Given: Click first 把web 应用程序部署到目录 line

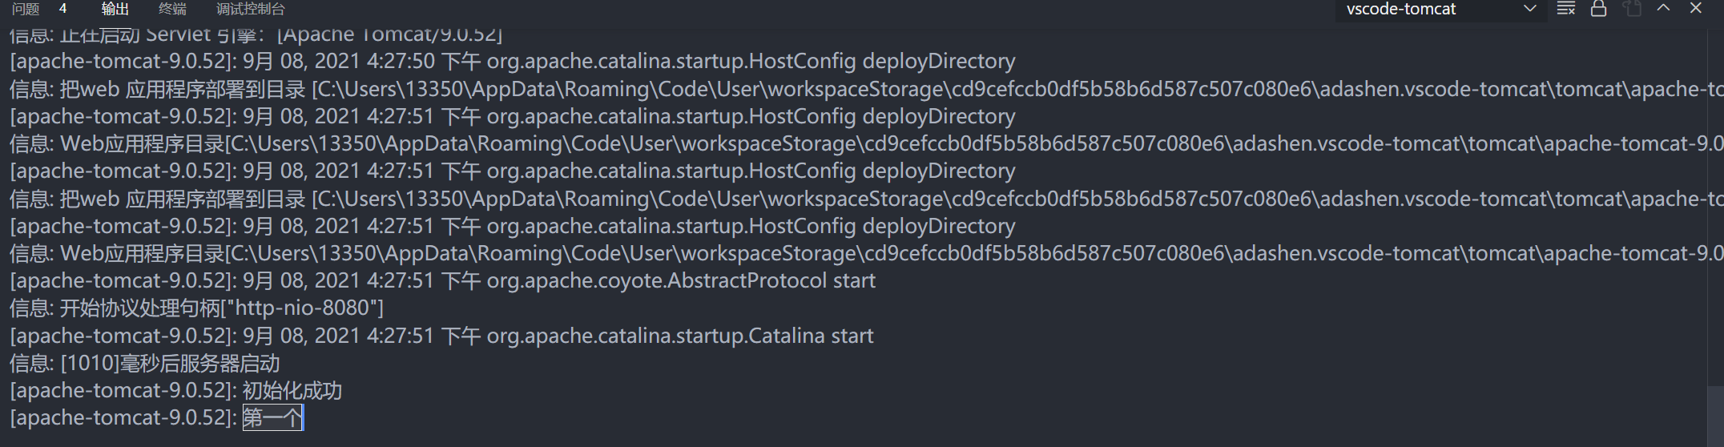Looking at the screenshot, I should [867, 89].
